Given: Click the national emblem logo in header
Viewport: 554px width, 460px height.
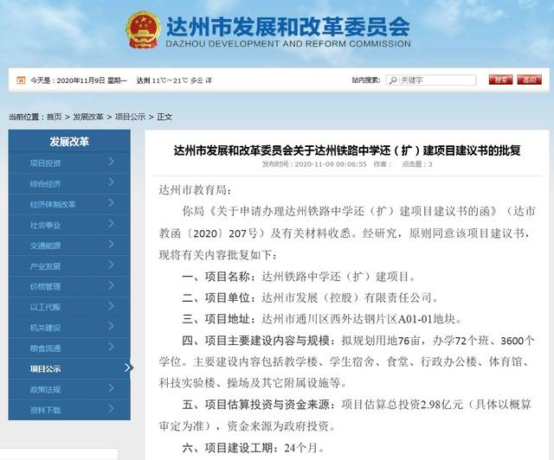Looking at the screenshot, I should 143,29.
